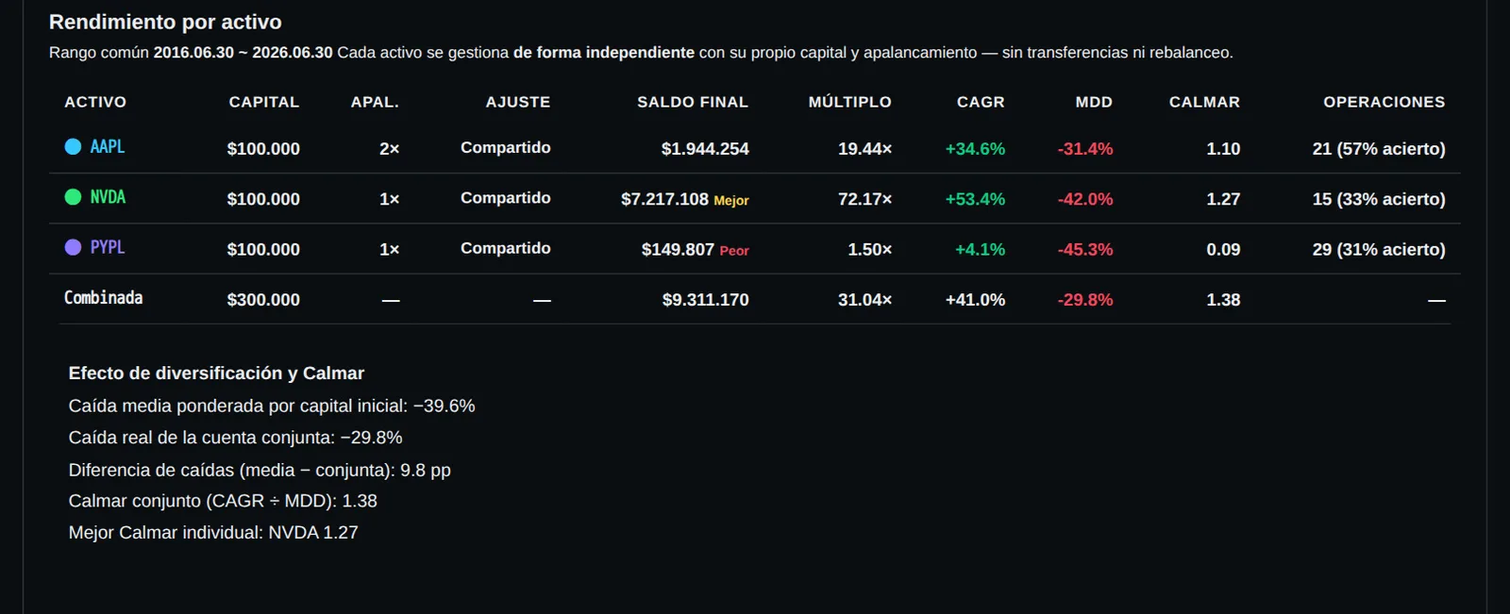Screen dimensions: 1510x614
Task: Click the purple PYPL color dot
Action: [x=73, y=247]
